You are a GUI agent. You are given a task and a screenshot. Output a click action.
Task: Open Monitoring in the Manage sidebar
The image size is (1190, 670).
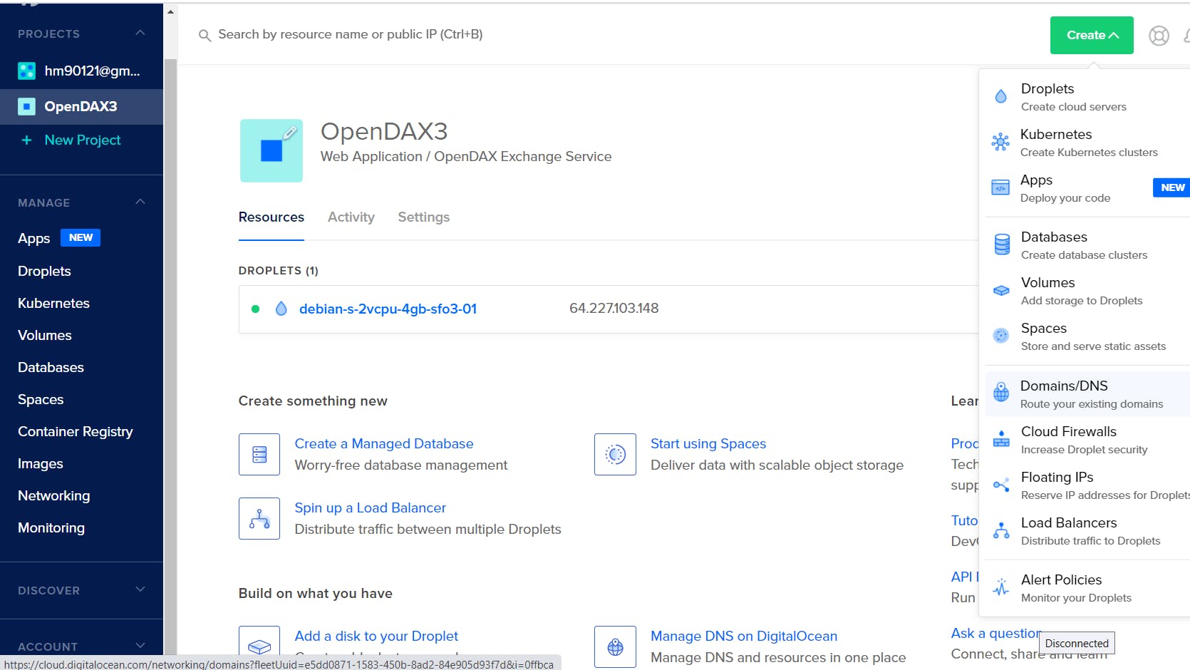tap(51, 527)
